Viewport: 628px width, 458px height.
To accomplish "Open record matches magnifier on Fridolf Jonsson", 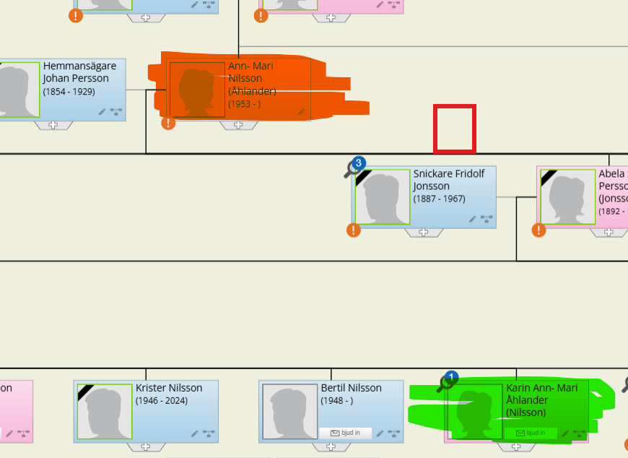I will pos(354,168).
